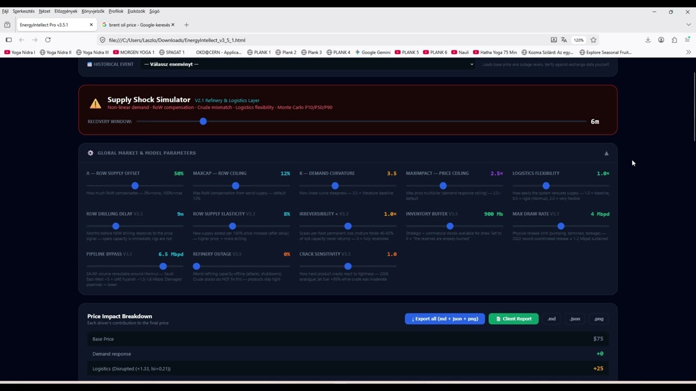Open the account profile icon
The width and height of the screenshot is (696, 391).
(x=661, y=40)
